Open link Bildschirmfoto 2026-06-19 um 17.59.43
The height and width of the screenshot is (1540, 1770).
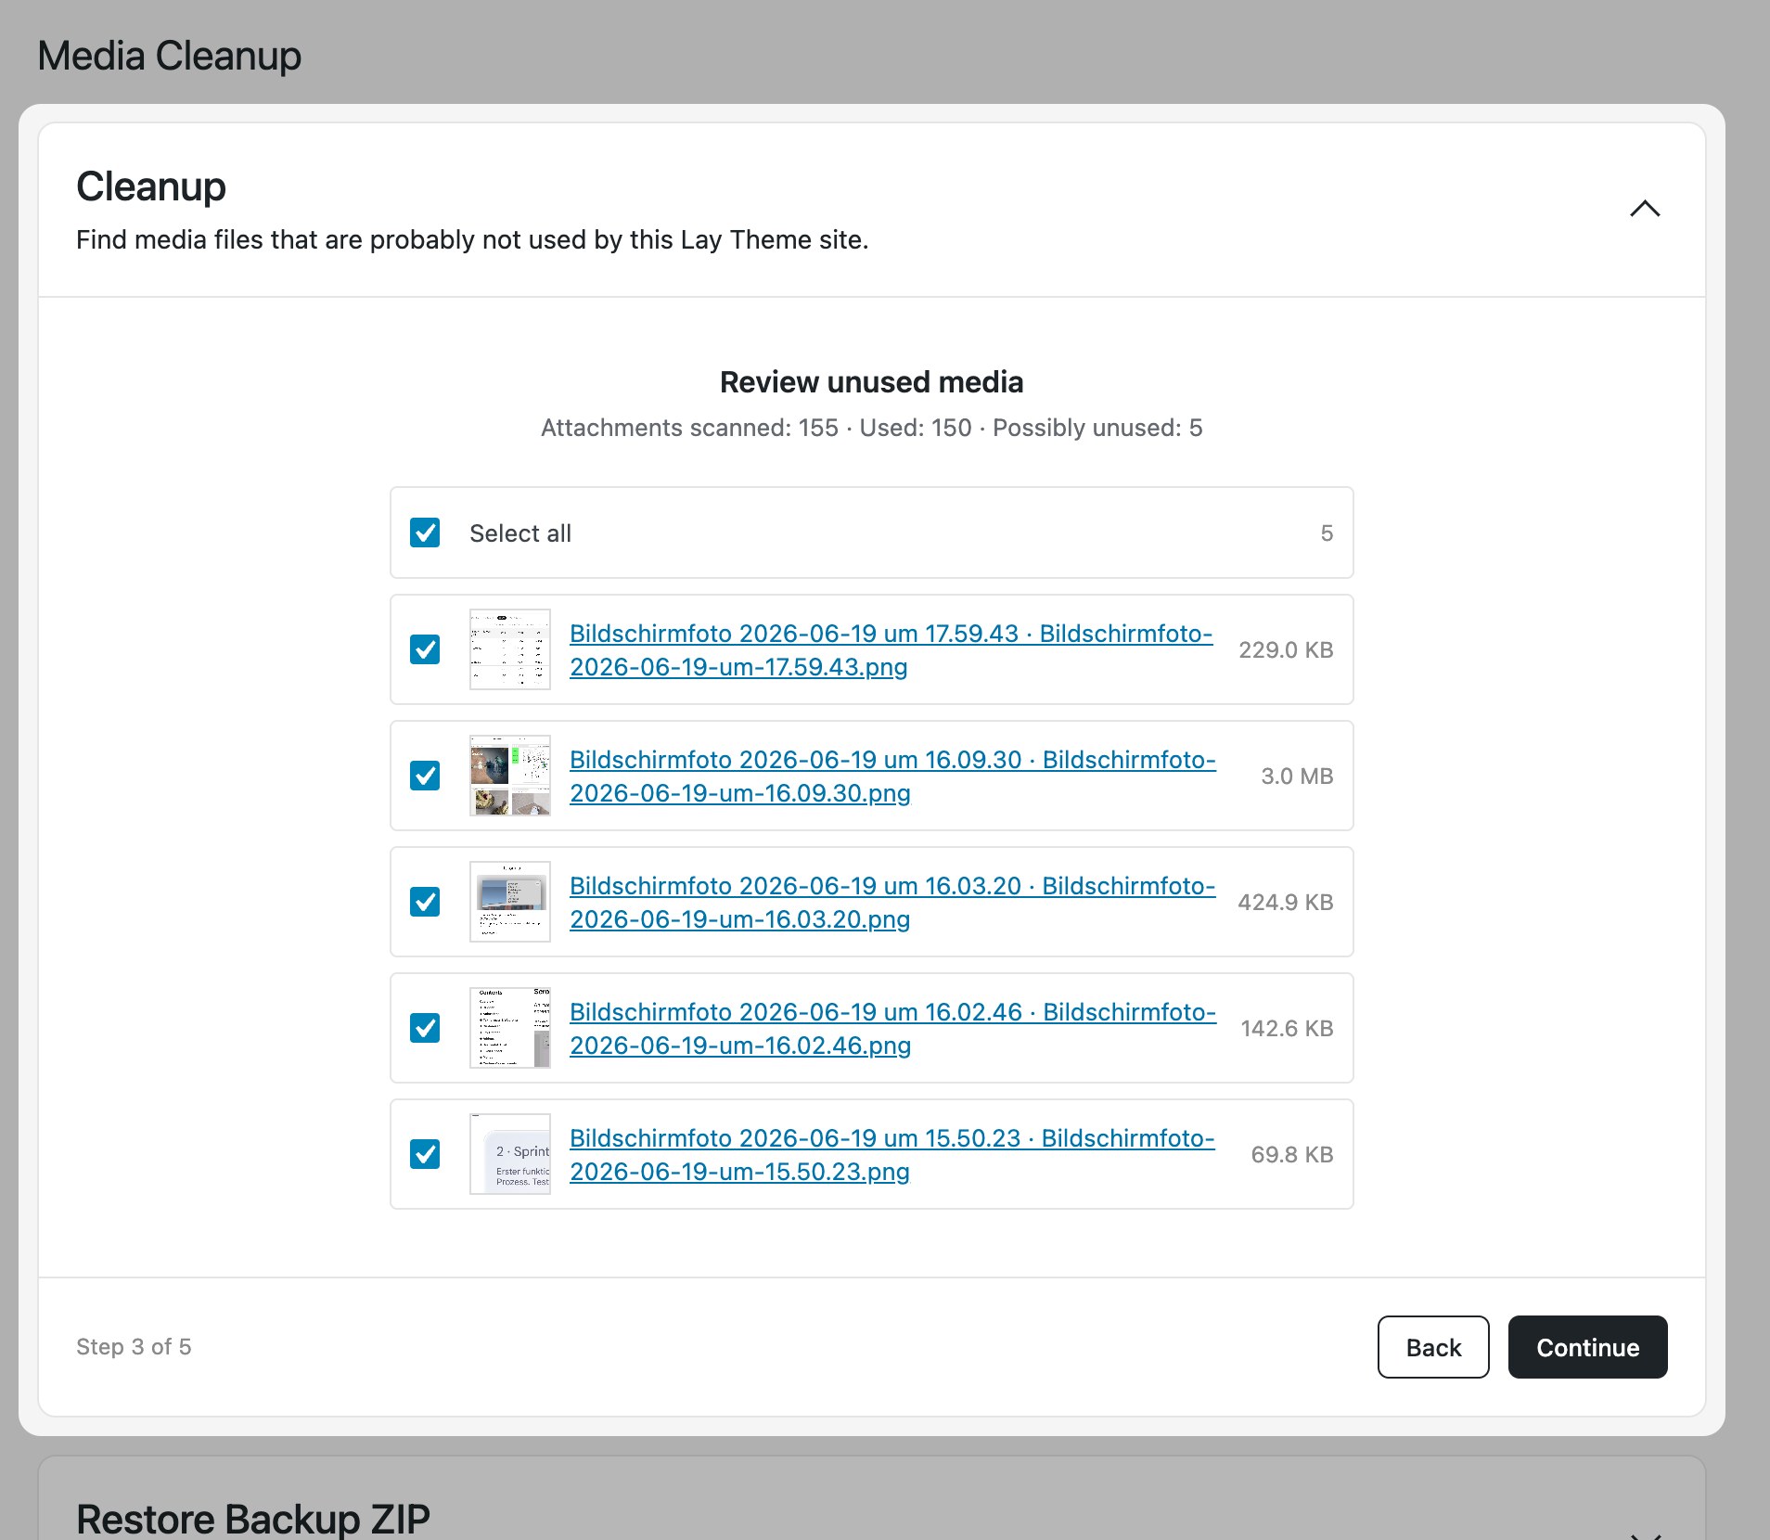click(x=891, y=649)
